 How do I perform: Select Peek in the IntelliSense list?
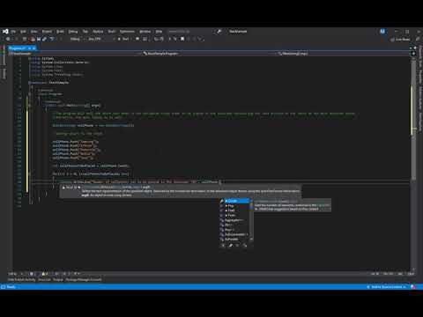tap(234, 210)
